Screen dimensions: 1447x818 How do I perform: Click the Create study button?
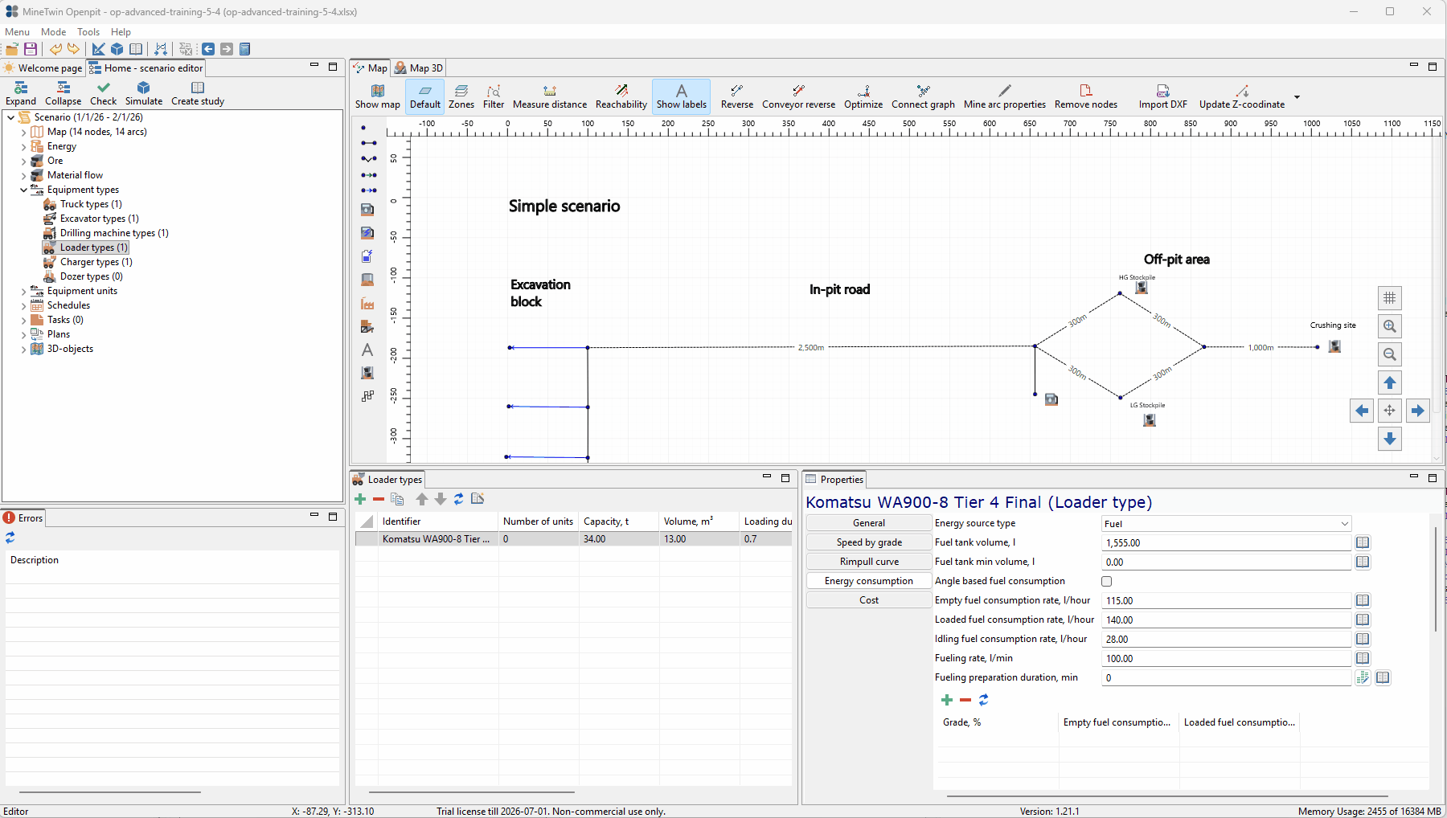198,93
